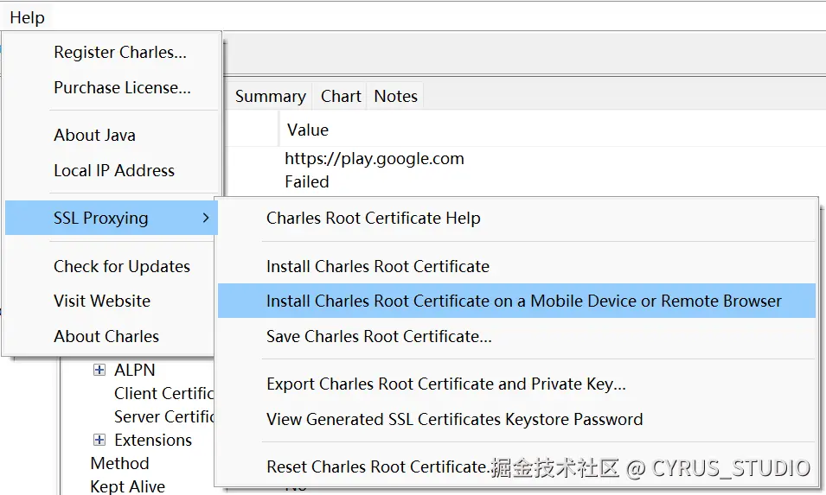Install certificate on Mobile Device or Remote Browser
This screenshot has width=826, height=495.
point(516,301)
